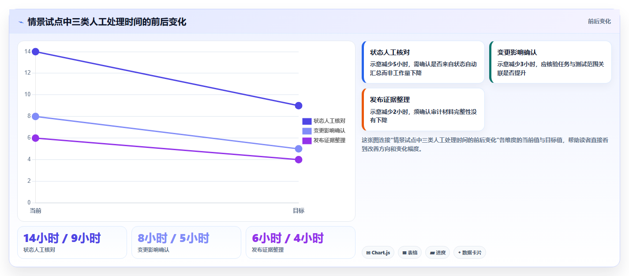Click the 变更影响确认 legend label
The image size is (629, 276).
329,131
